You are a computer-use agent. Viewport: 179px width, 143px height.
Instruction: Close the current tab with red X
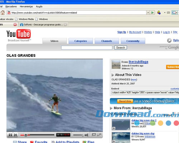15,25
